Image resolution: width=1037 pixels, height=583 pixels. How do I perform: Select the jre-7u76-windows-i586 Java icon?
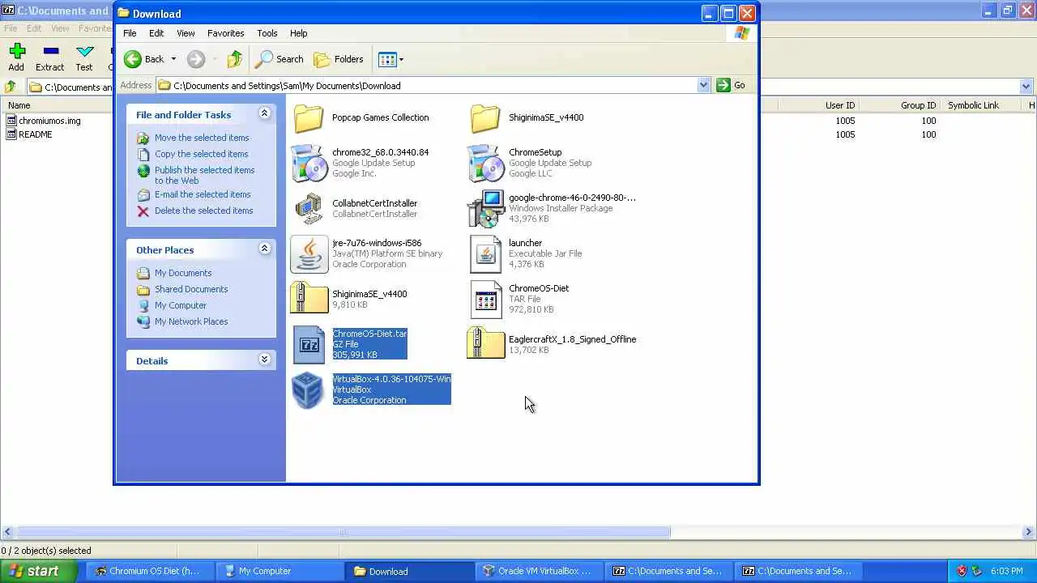coord(309,254)
